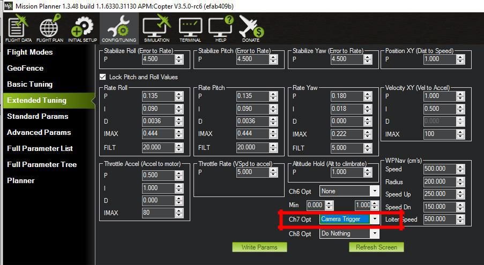Viewport: 484px width, 265px height.
Task: Decrease the Rate Yaw FILT value
Action: click(368, 149)
